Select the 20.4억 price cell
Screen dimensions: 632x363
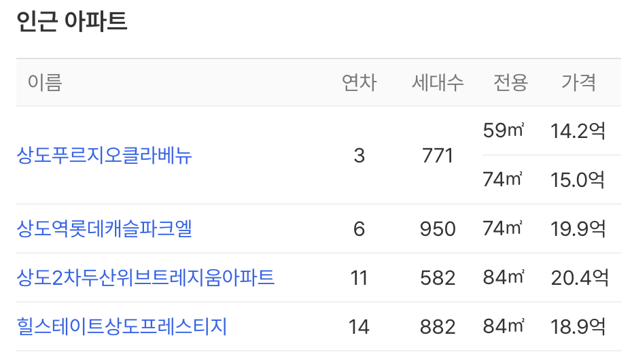click(579, 277)
